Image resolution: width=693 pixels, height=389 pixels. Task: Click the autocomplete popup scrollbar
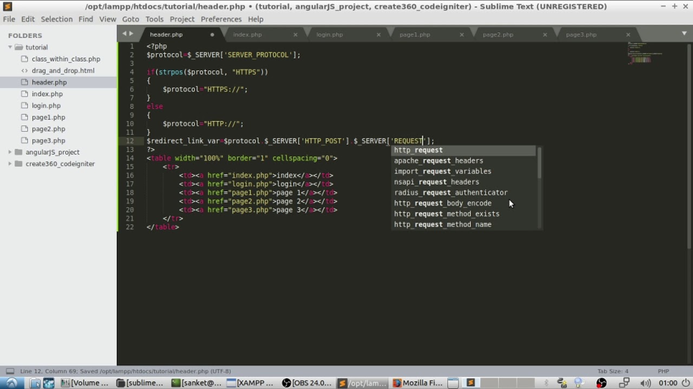[539, 164]
